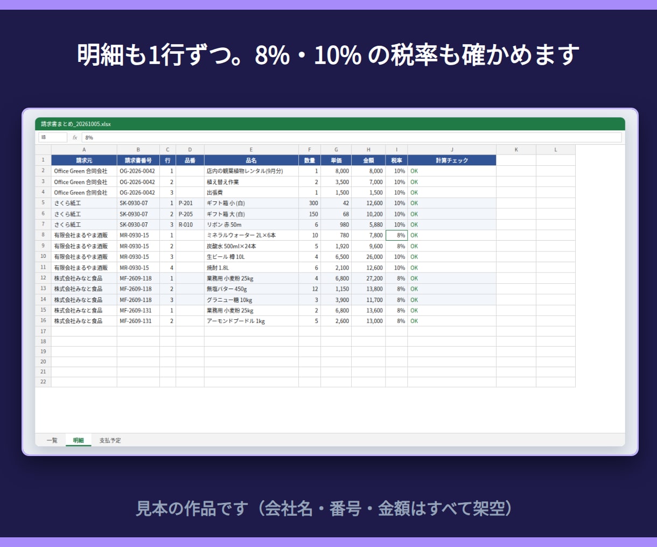Select row 1 header number
Image resolution: width=657 pixels, height=547 pixels.
tap(43, 160)
